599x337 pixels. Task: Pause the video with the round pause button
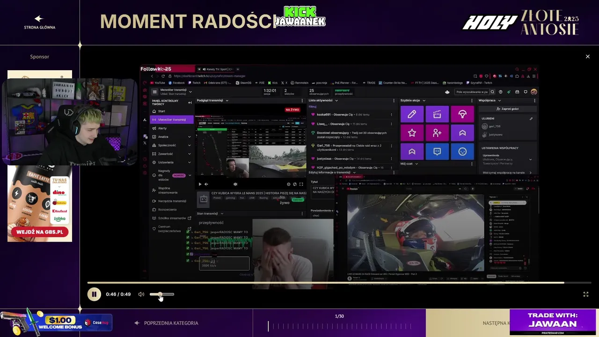pyautogui.click(x=94, y=294)
